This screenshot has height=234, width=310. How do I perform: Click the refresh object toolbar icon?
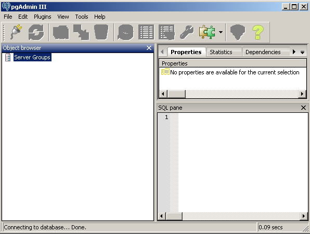pos(36,32)
